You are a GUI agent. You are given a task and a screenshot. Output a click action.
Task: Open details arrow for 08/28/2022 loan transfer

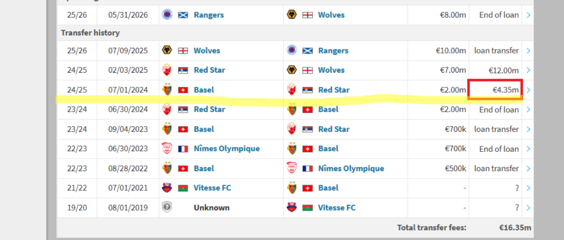[x=529, y=168]
